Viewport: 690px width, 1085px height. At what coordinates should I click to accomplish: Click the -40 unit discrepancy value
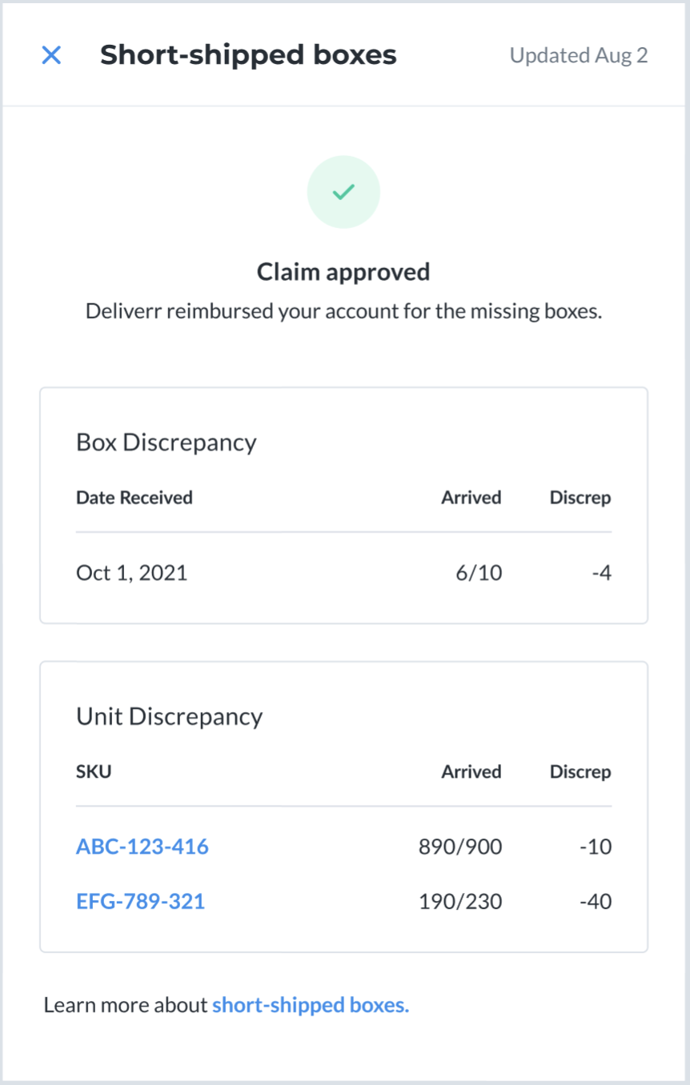tap(596, 902)
